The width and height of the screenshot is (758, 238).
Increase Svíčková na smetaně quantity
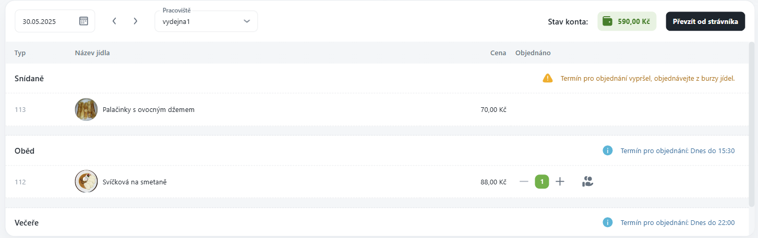560,182
